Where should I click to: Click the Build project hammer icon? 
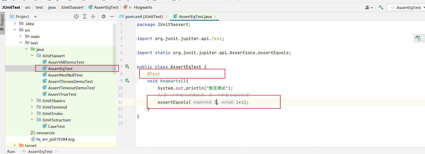pos(381,7)
